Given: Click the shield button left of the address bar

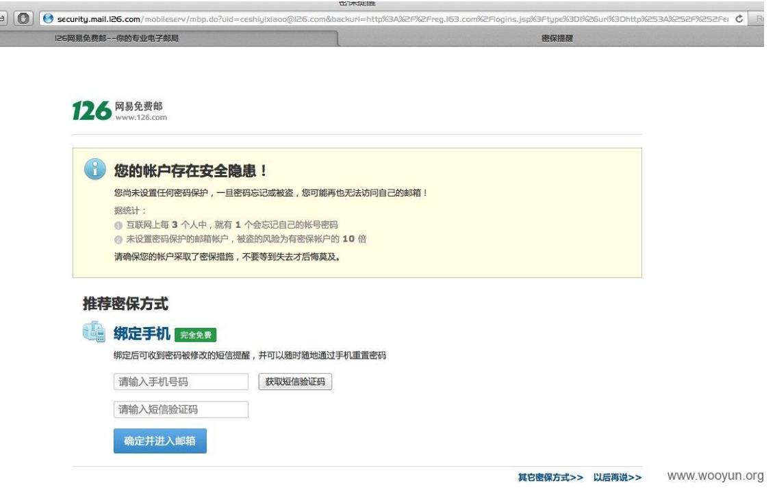Looking at the screenshot, I should (x=23, y=18).
